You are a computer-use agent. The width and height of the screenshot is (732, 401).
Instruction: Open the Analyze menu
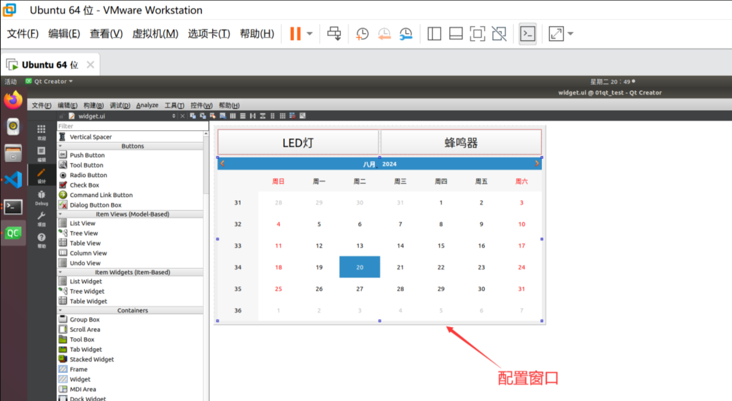point(147,105)
